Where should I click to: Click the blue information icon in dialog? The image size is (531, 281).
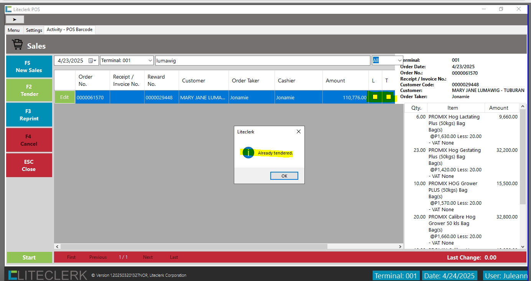point(248,153)
